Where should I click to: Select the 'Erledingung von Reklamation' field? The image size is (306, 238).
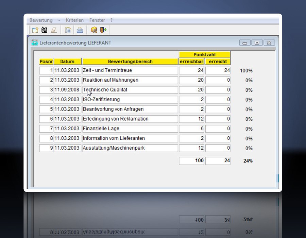point(130,119)
